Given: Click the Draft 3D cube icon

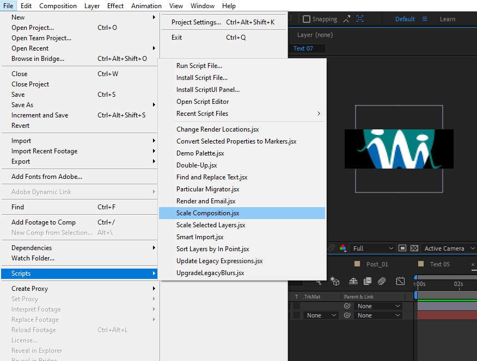Looking at the screenshot, I should (x=335, y=281).
